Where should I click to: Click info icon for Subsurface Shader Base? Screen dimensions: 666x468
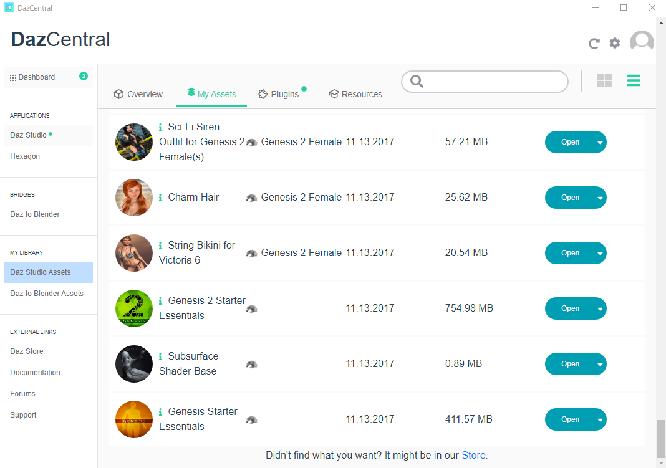tap(160, 356)
